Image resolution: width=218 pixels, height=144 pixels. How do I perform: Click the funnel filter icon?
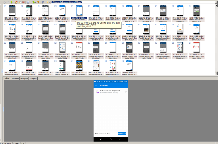tap(38, 2)
